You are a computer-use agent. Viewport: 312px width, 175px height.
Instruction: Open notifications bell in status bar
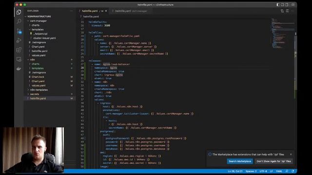pos(292,171)
